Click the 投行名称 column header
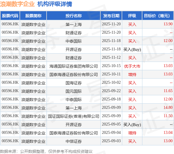The width and height of the screenshot is (174, 154). (x=74, y=16)
